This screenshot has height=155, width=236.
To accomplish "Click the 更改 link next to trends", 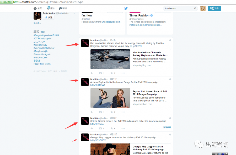I will tap(43, 32).
